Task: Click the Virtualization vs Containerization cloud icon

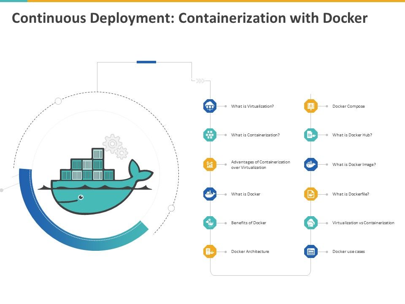Action: pyautogui.click(x=311, y=223)
